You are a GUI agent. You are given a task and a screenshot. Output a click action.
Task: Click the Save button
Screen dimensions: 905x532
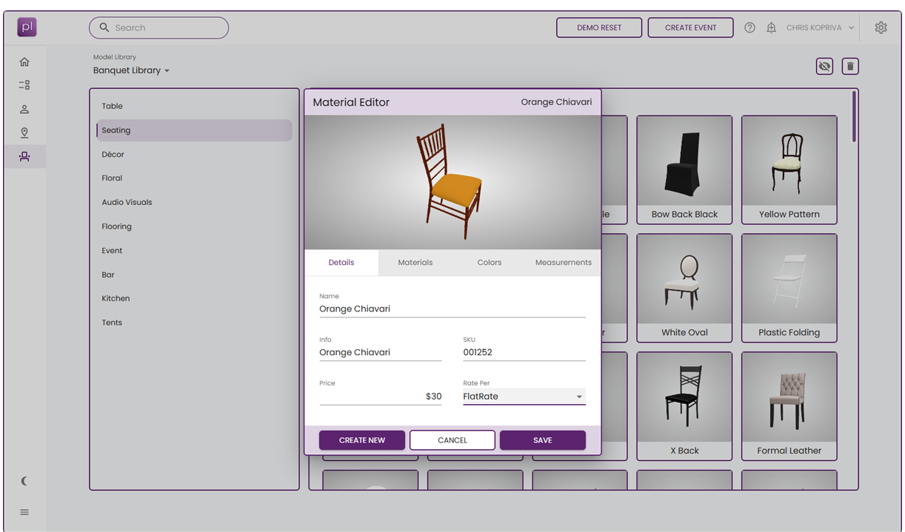(x=542, y=440)
